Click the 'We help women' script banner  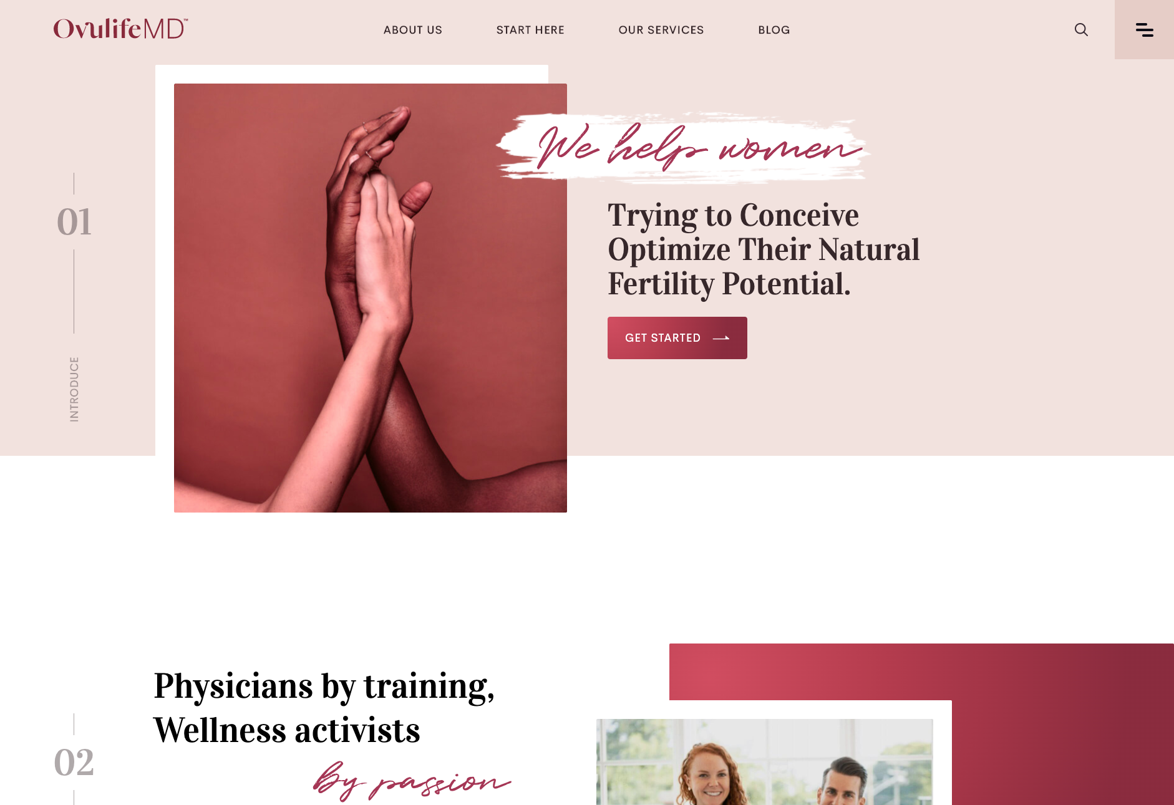683,147
